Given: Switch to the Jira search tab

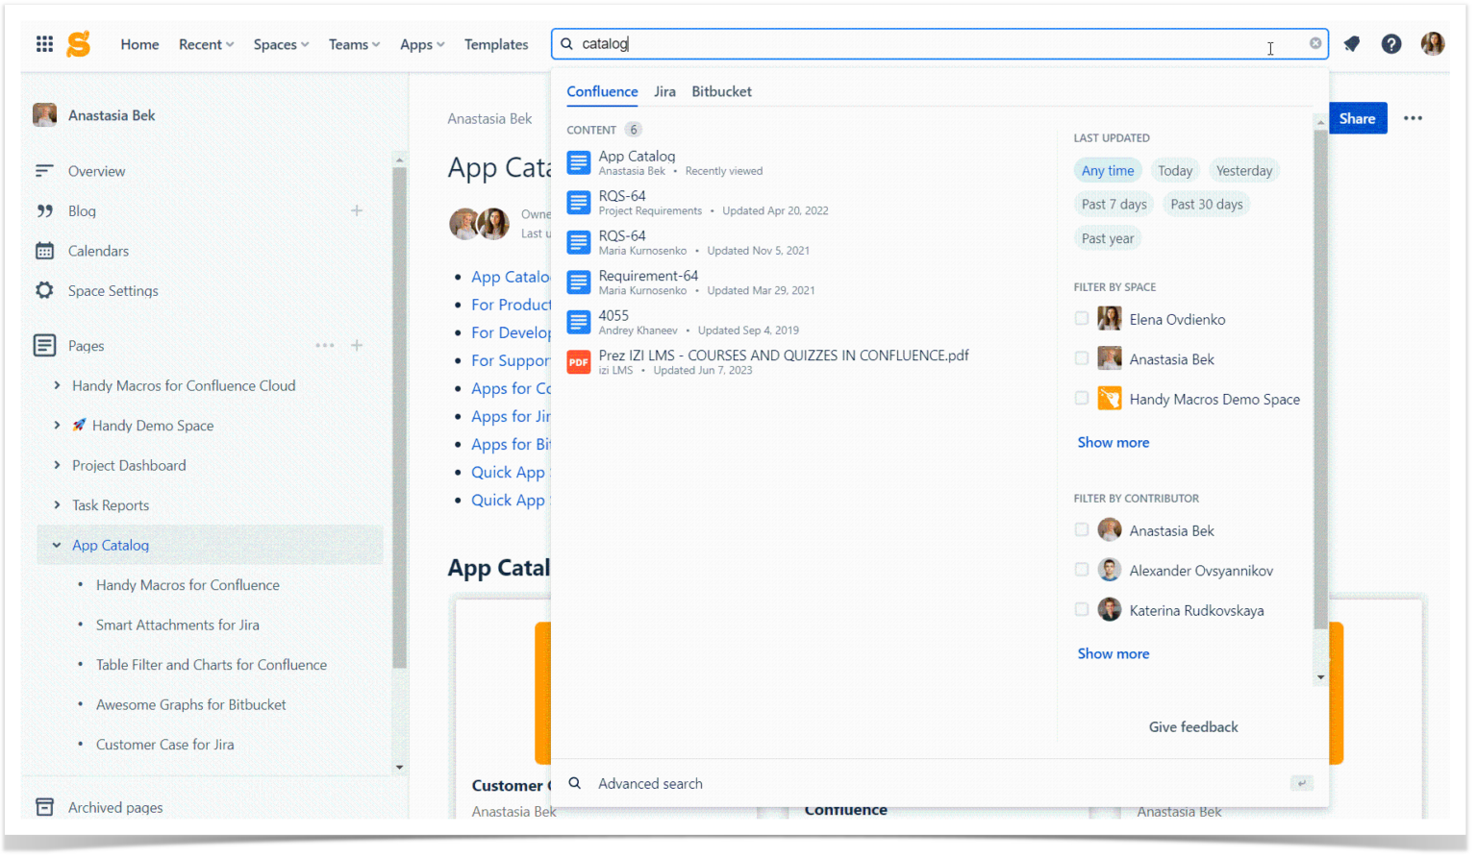Looking at the screenshot, I should point(664,91).
